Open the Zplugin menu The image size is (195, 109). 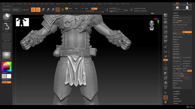(x=117, y=4)
